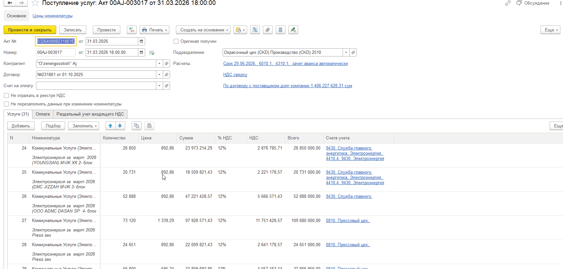This screenshot has height=269, width=563.
Task: Open the calendar for the Номер date field
Action: 142,53
